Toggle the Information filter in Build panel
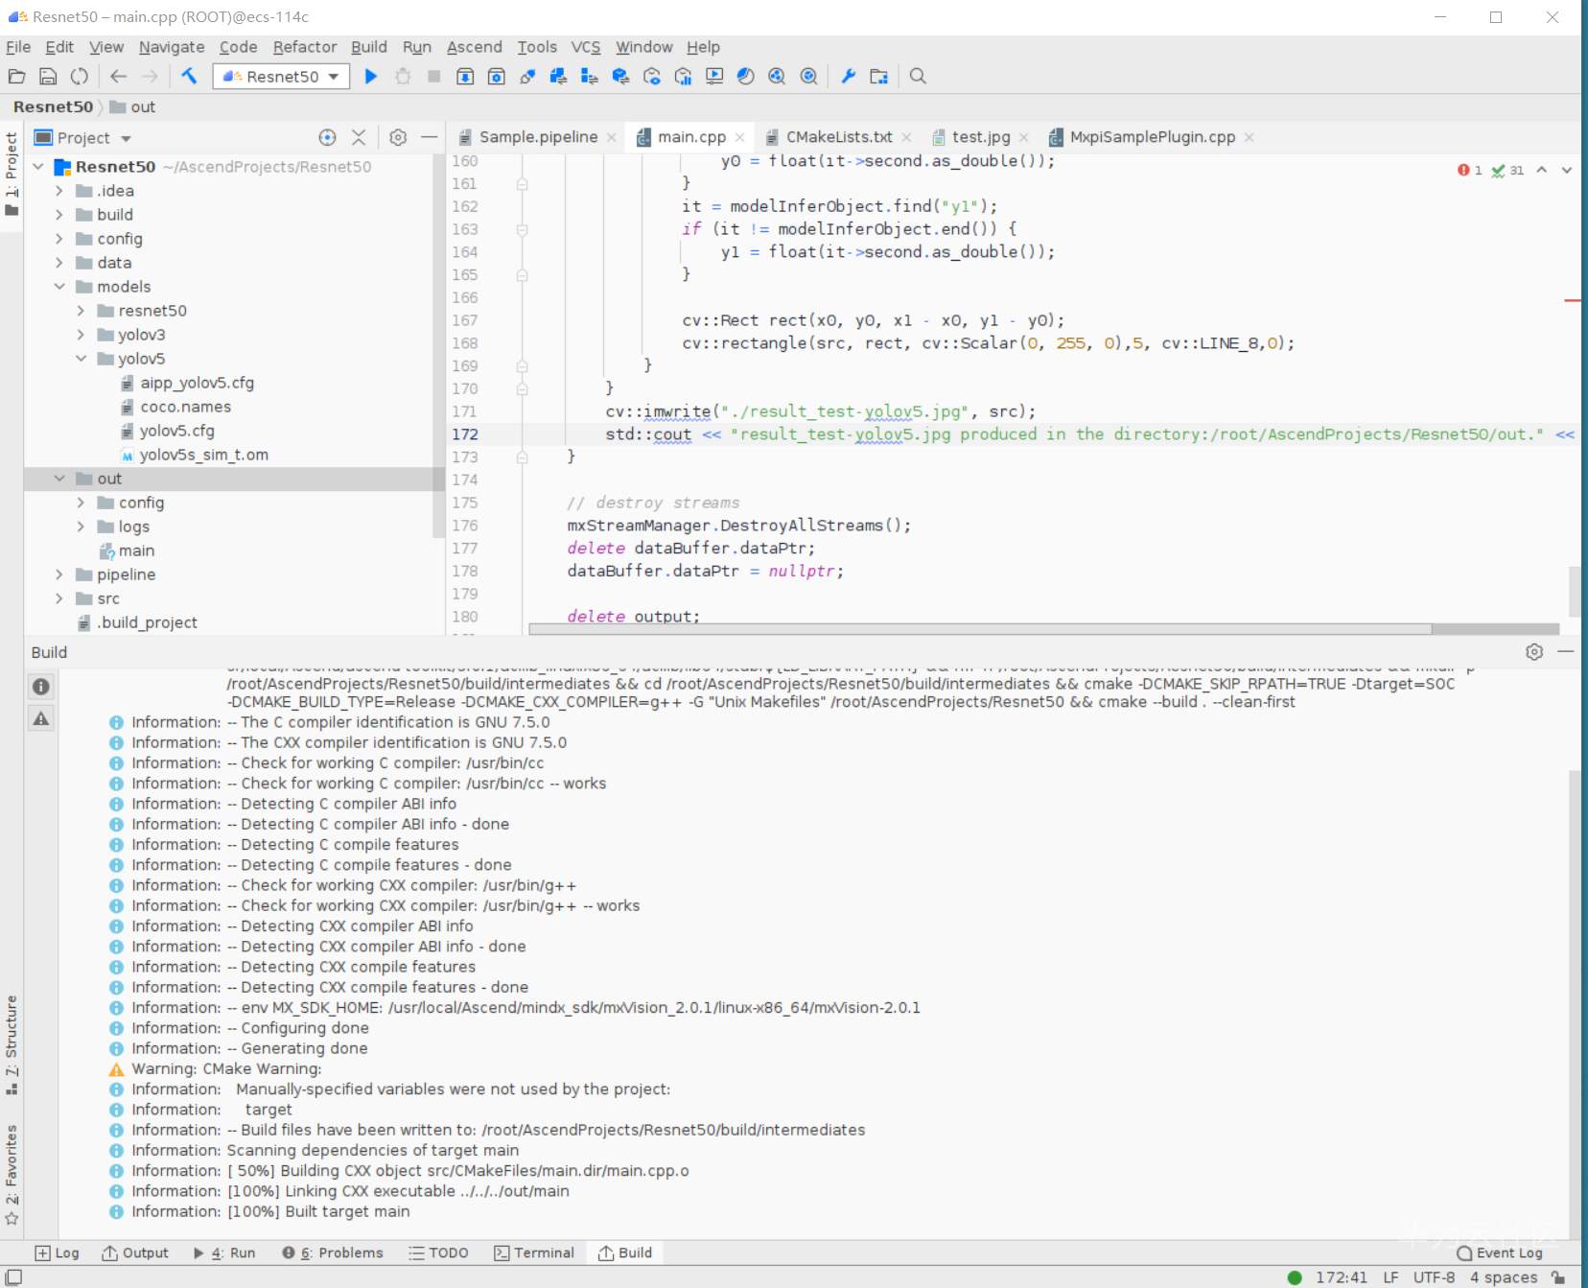The width and height of the screenshot is (1588, 1288). (x=41, y=687)
